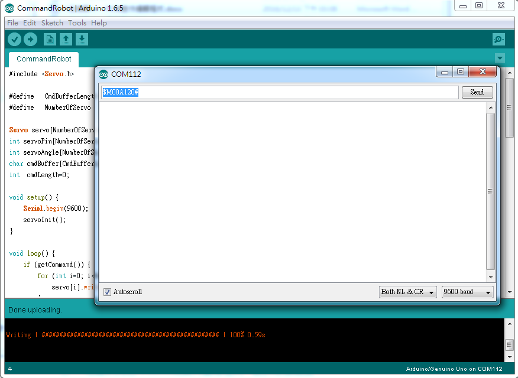Click the console scrollbar up arrow
The image size is (518, 378).
(509, 324)
